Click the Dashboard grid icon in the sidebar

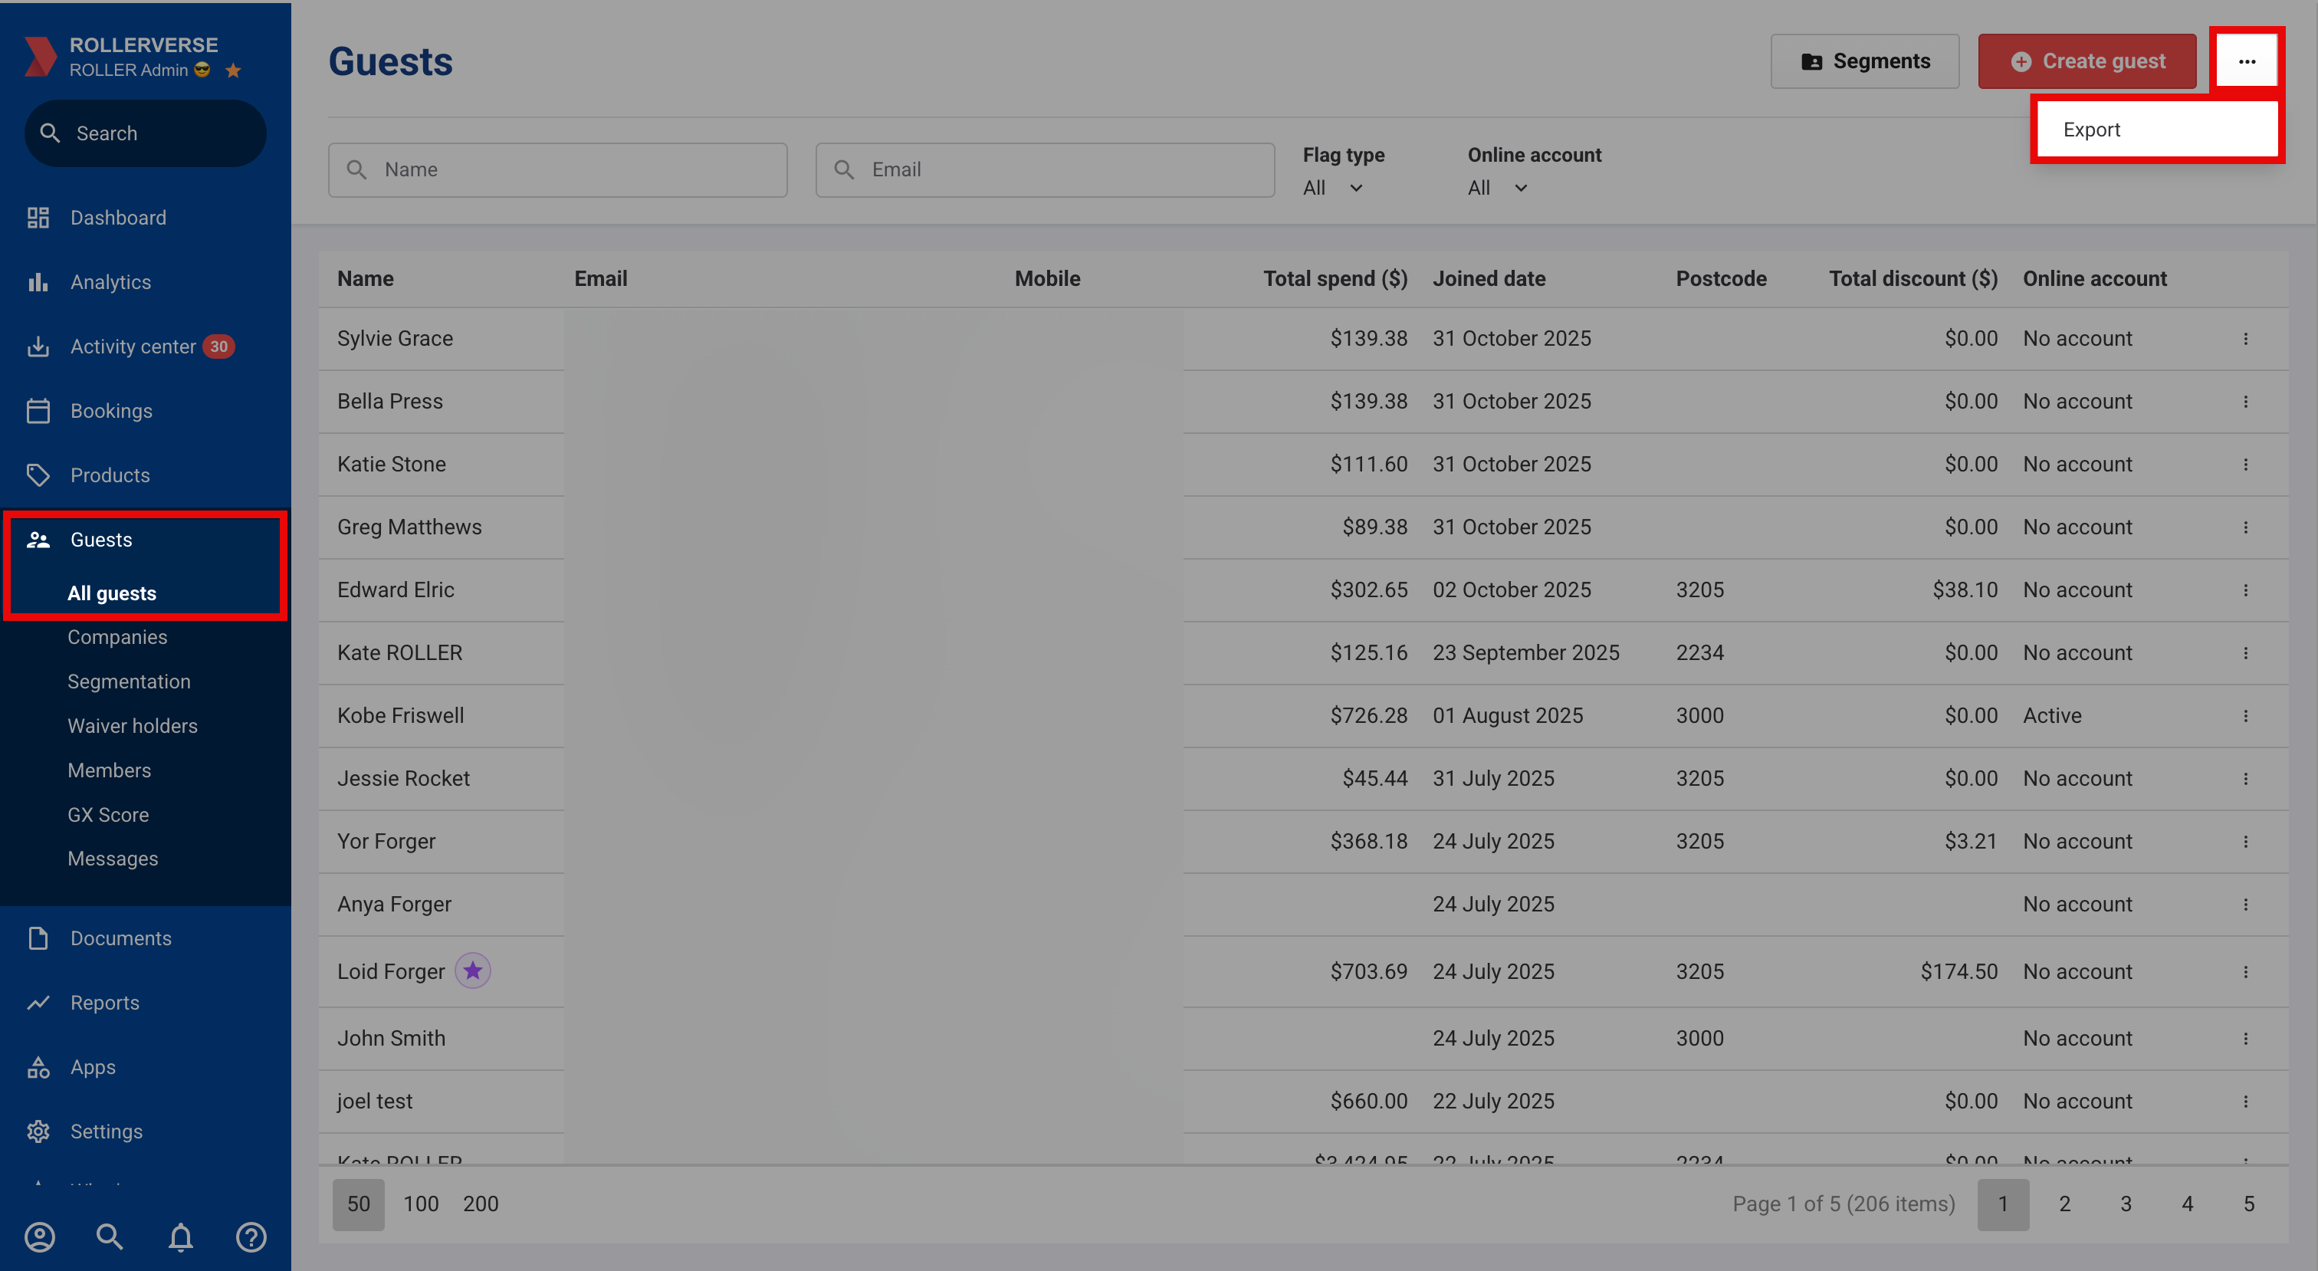click(x=38, y=218)
